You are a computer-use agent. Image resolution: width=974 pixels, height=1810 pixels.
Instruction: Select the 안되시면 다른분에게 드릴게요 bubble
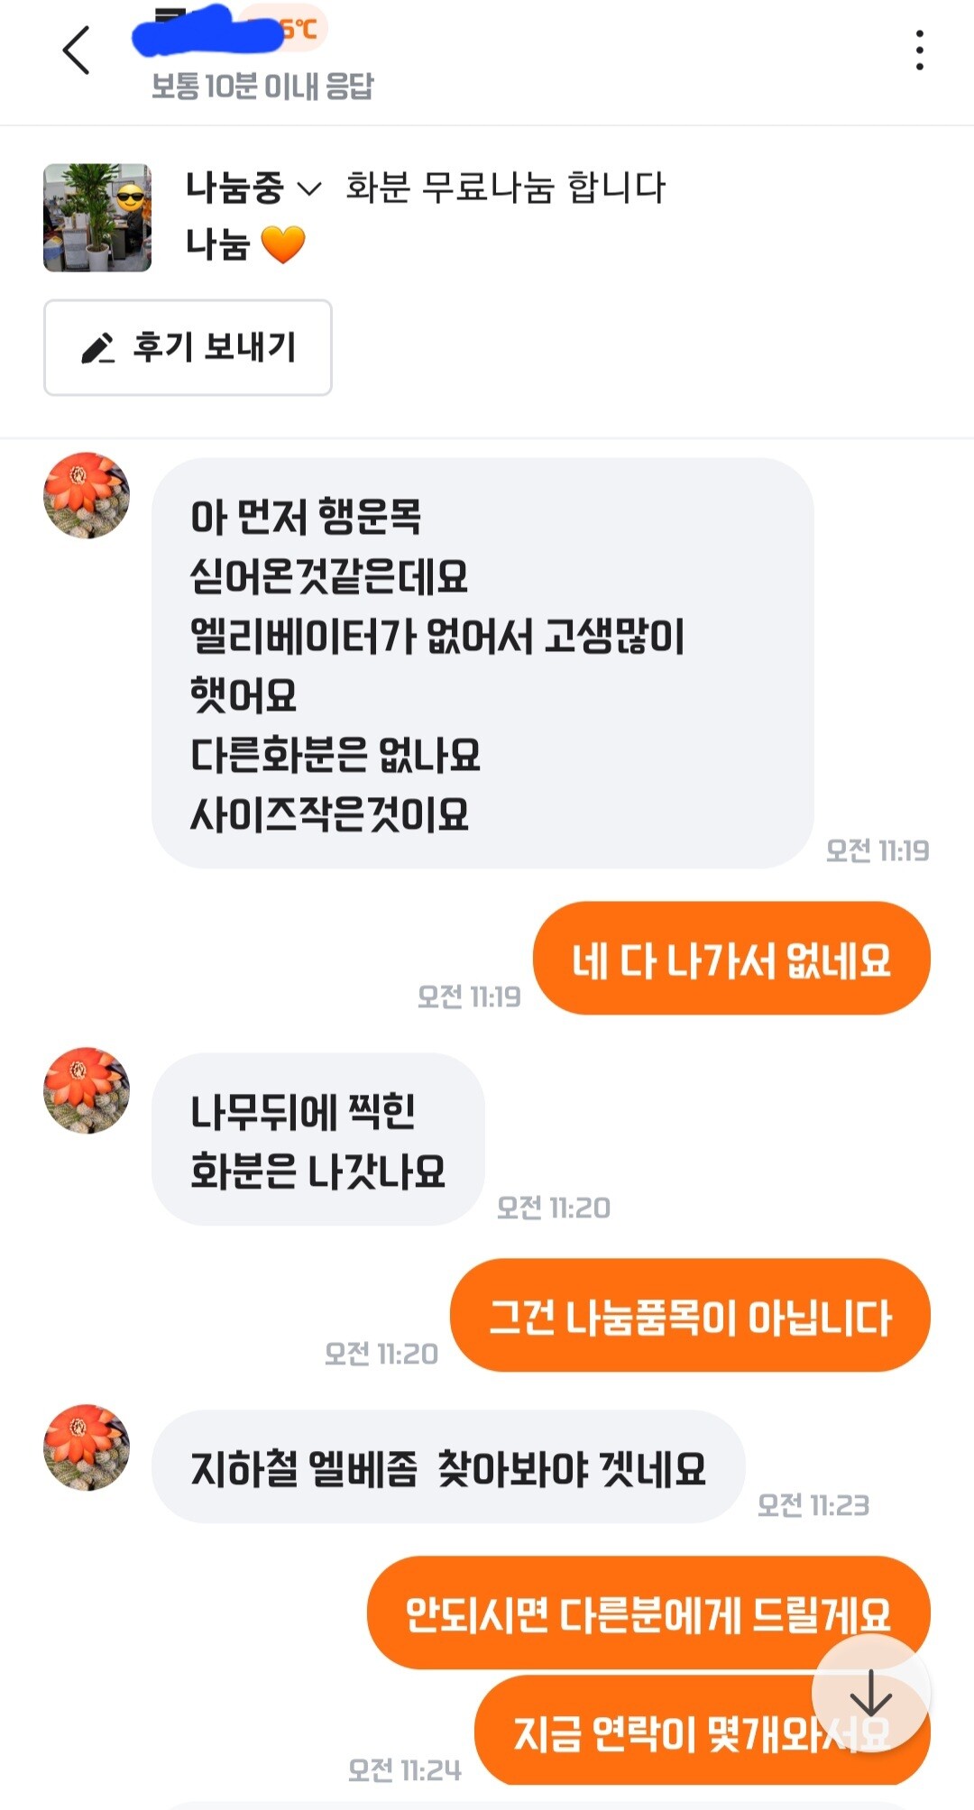(648, 1612)
